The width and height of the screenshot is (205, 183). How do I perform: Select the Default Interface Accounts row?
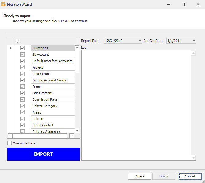tap(53, 61)
